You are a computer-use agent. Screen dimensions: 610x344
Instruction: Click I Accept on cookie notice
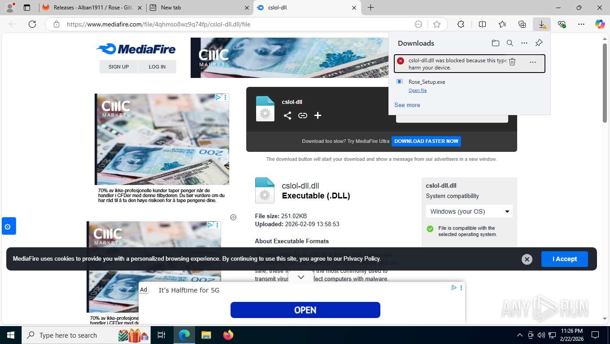pos(564,259)
